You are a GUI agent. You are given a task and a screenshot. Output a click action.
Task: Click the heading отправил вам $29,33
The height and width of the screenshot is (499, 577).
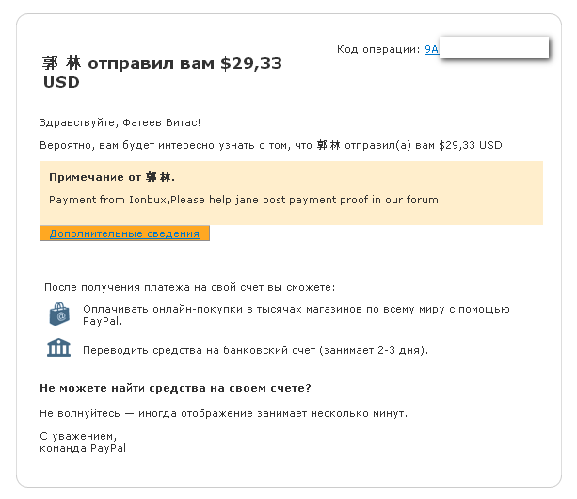184,63
